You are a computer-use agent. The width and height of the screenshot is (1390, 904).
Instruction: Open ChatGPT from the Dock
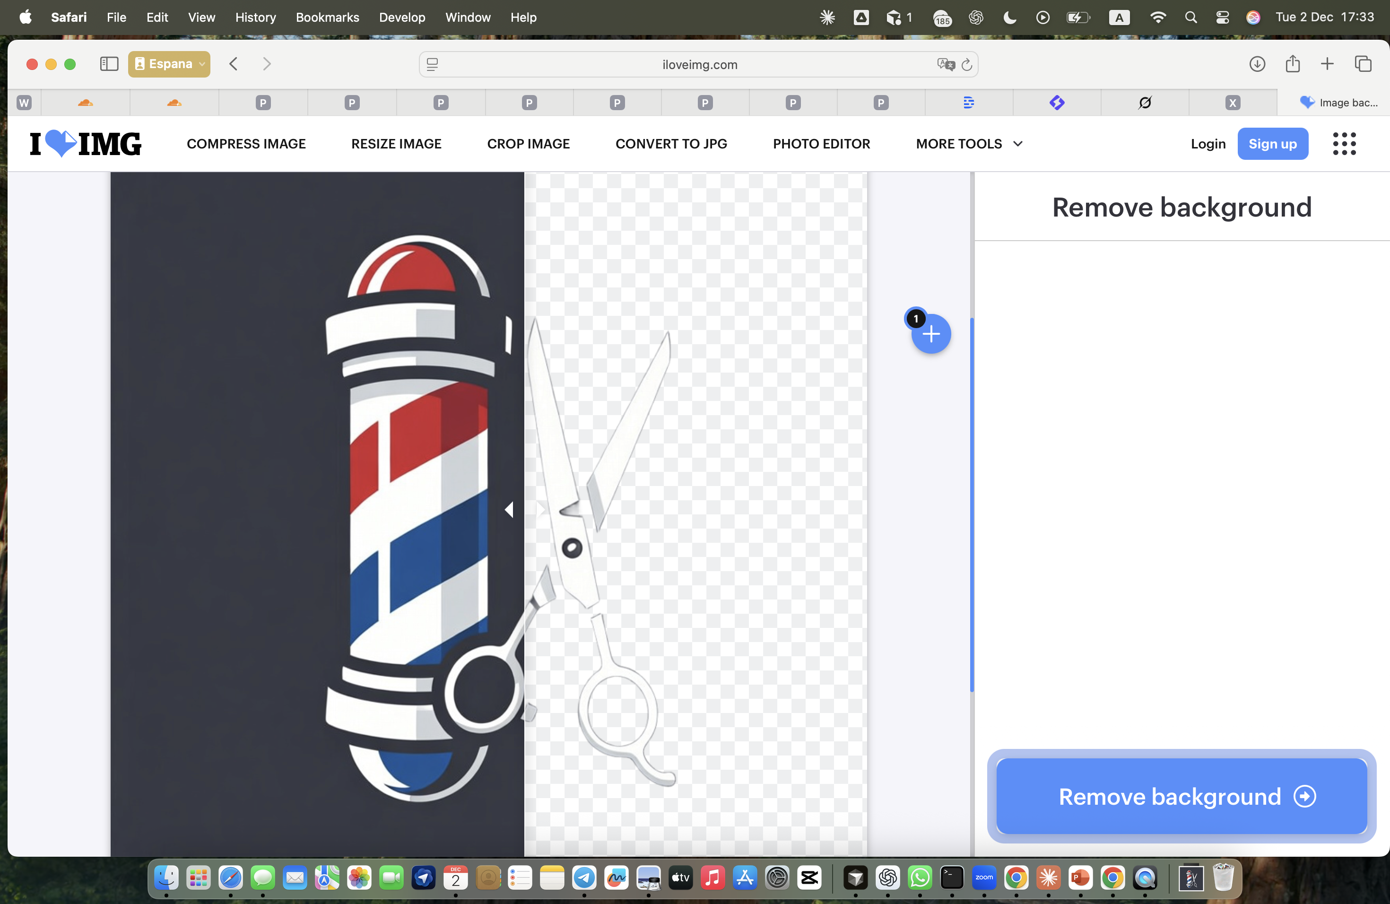click(887, 878)
